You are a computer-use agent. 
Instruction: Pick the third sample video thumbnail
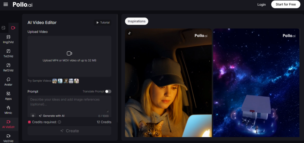coord(66,81)
